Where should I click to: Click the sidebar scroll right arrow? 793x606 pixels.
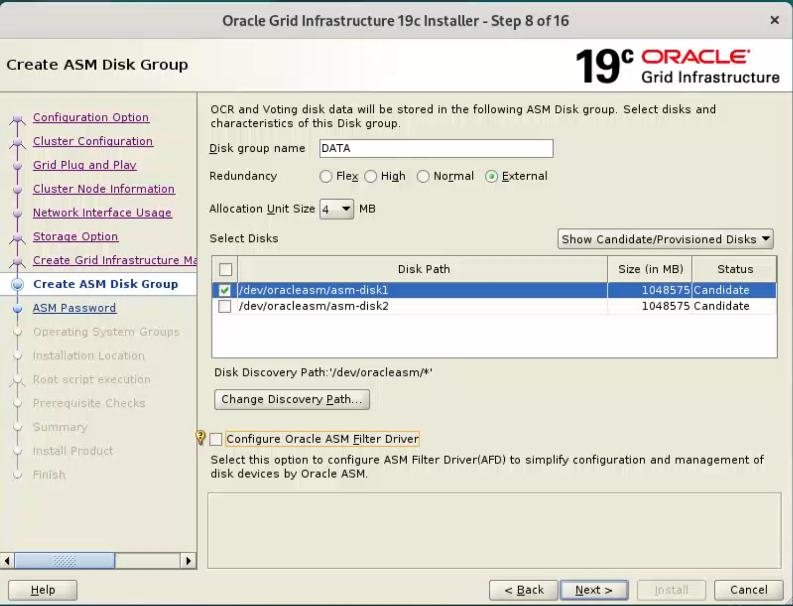point(188,561)
